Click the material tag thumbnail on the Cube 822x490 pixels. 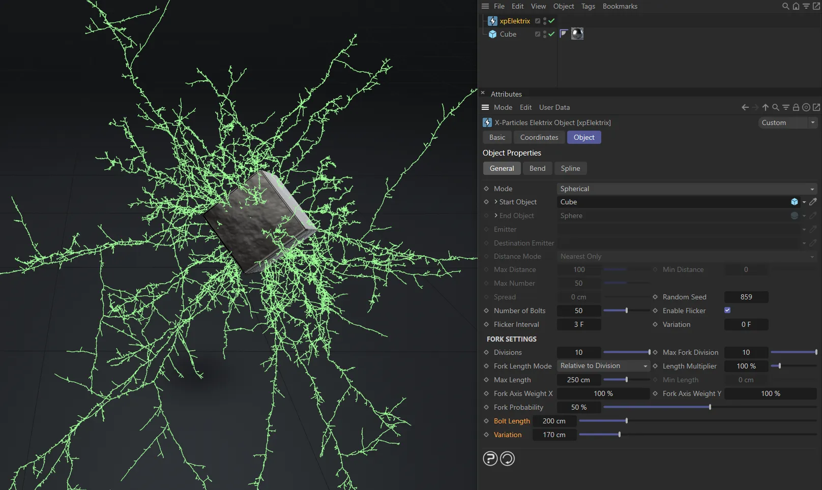point(577,34)
